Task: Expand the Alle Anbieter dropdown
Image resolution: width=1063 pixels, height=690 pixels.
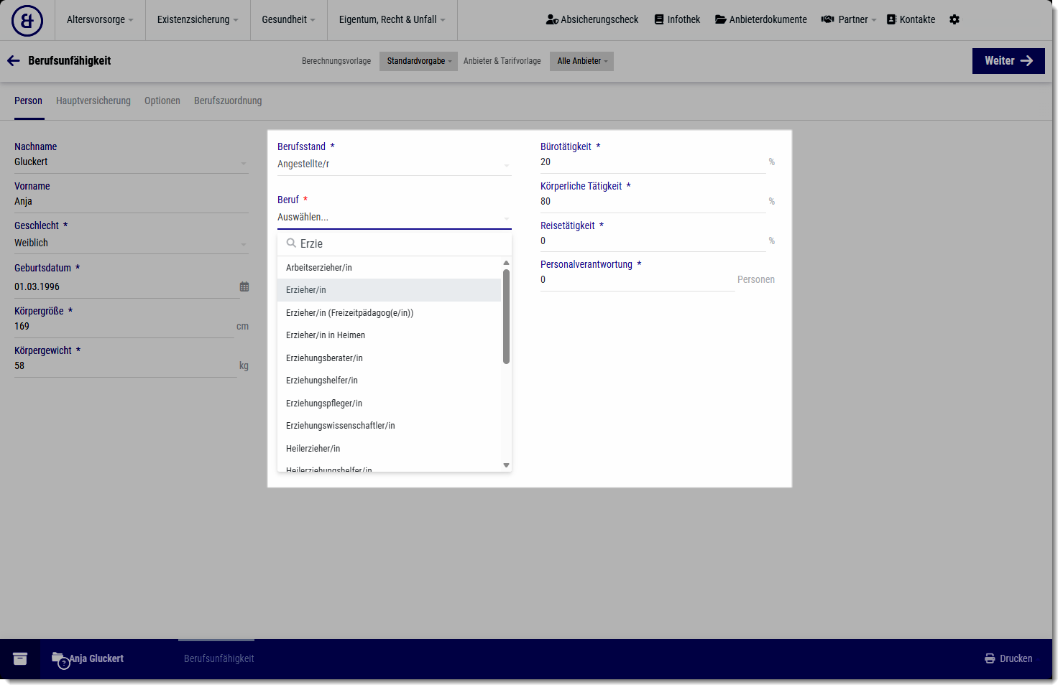Action: pos(581,61)
